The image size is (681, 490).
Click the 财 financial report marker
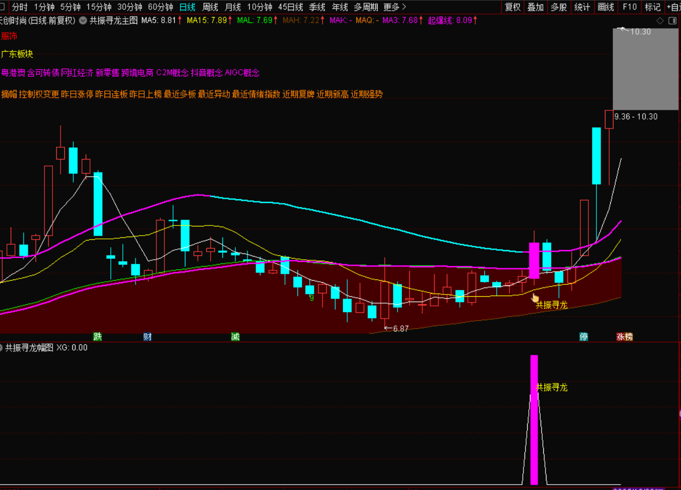point(147,336)
